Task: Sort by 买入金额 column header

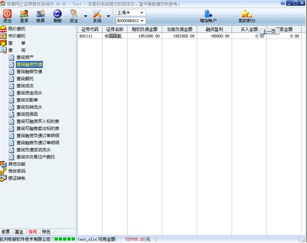Action: coord(249,29)
